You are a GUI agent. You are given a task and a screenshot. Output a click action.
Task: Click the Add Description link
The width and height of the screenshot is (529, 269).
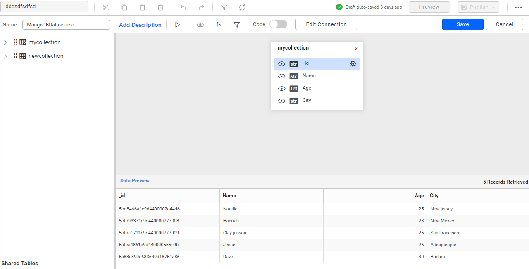(140, 25)
